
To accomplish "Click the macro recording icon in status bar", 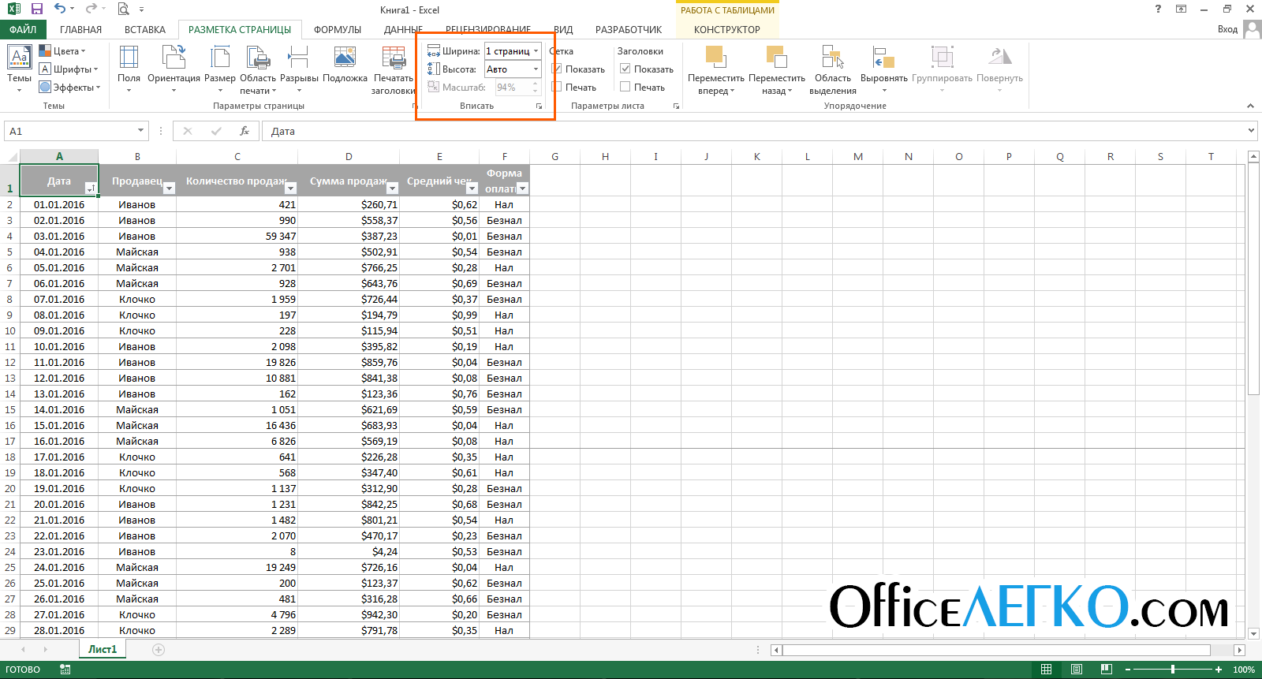I will 65,670.
